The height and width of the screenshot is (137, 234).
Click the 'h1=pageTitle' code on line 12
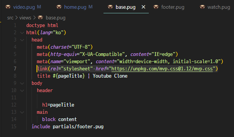point(58,105)
